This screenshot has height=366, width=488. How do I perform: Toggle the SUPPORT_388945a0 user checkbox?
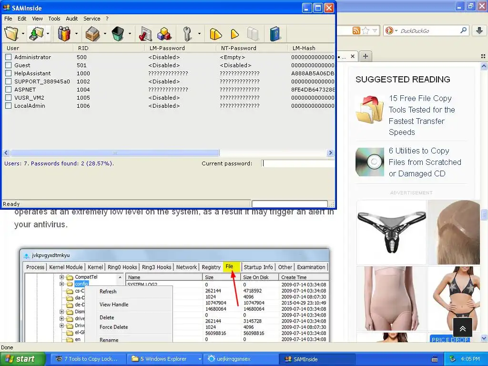[9, 81]
